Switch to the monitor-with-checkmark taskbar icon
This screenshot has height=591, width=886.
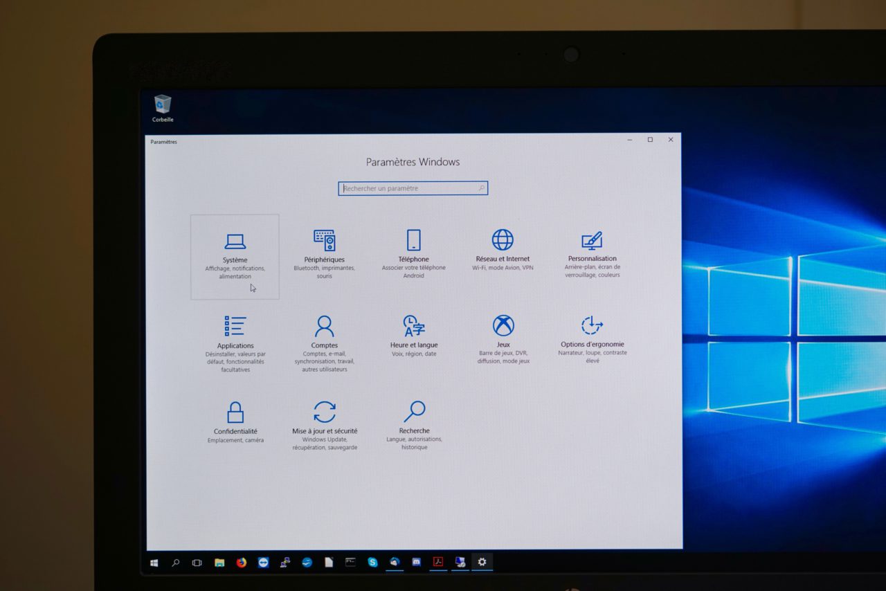tap(460, 563)
